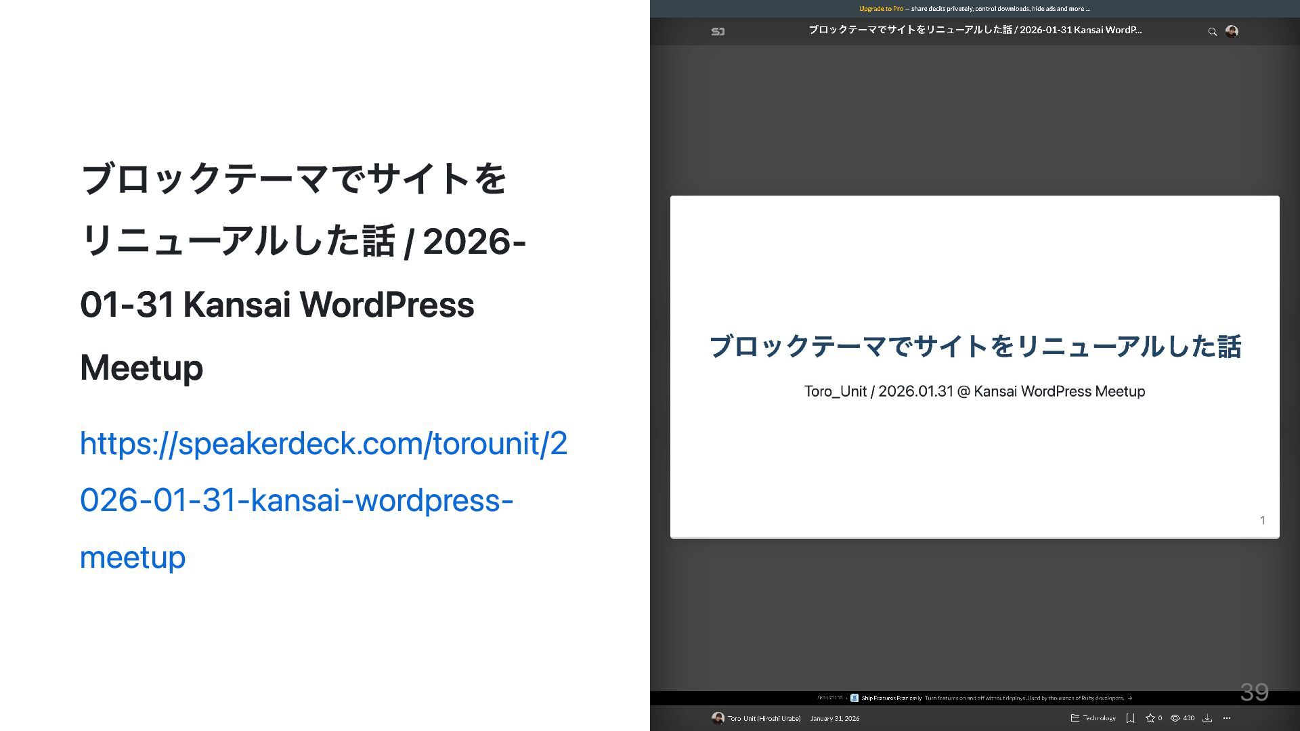Click the title slide thumbnail
The height and width of the screenshot is (731, 1300).
974,367
